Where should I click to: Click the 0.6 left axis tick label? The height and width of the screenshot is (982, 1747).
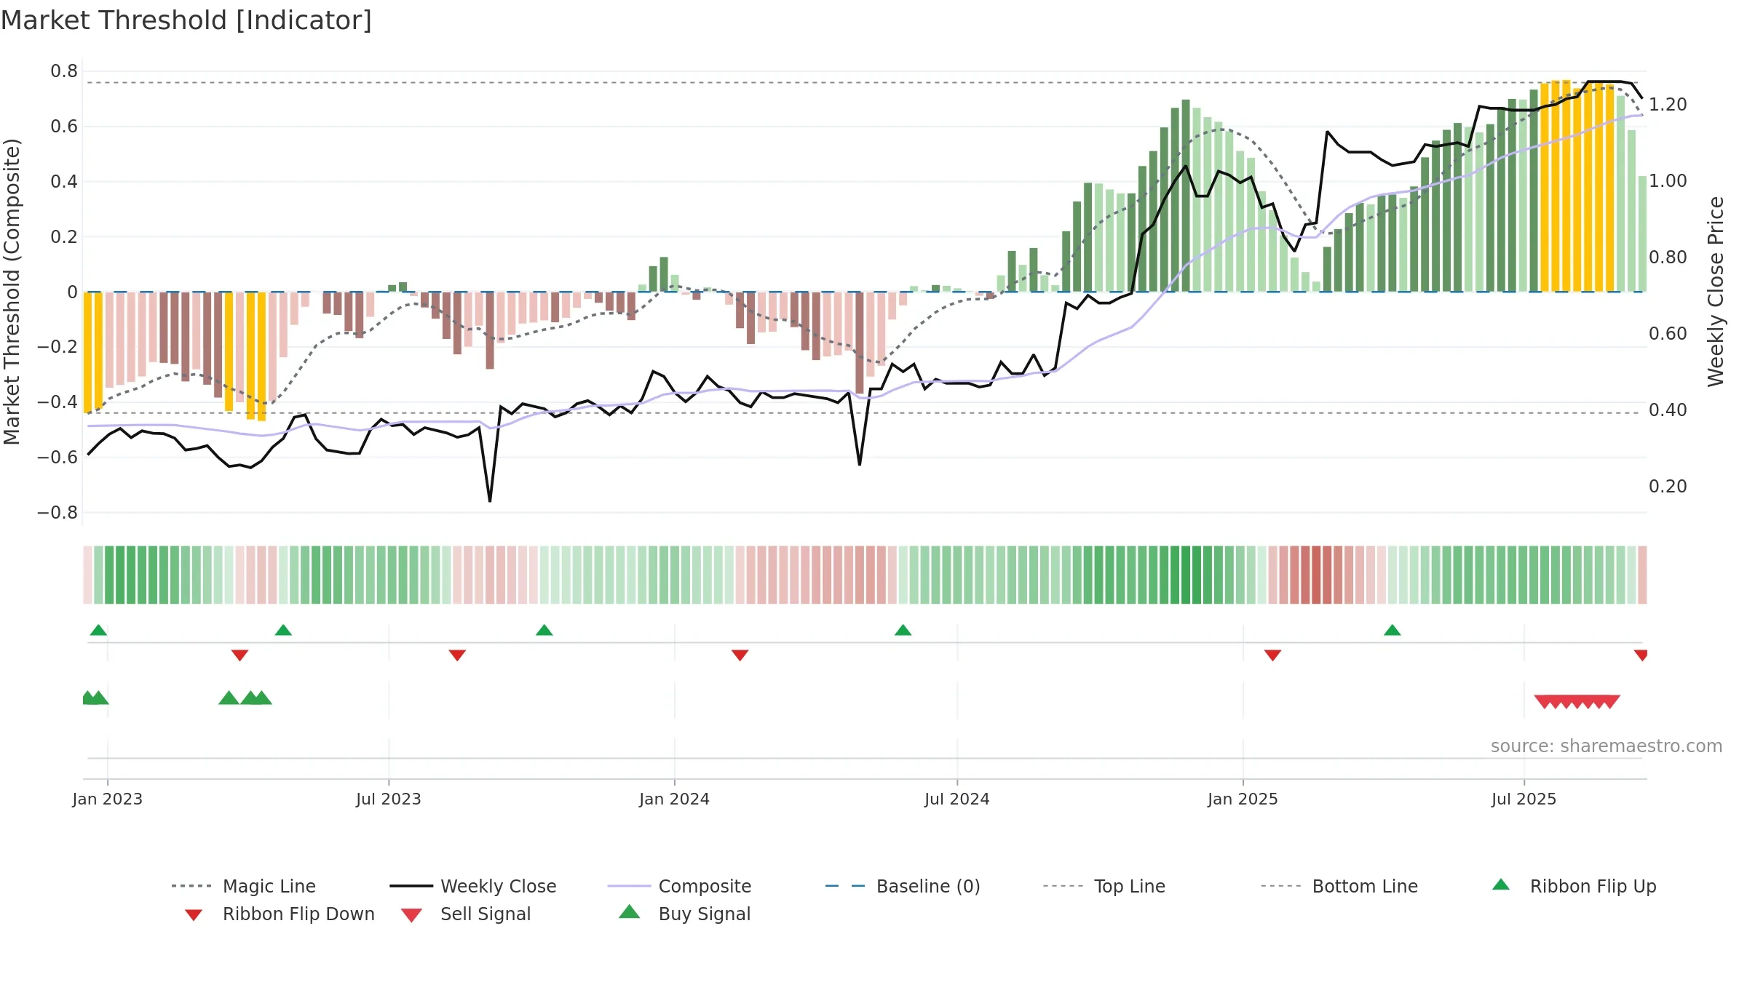pos(64,127)
